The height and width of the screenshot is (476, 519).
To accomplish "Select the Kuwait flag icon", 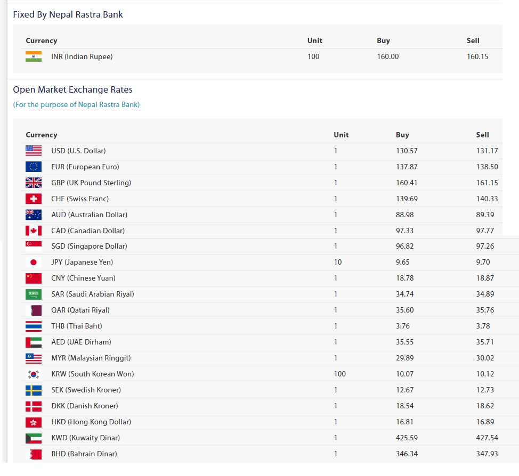I will tap(34, 438).
